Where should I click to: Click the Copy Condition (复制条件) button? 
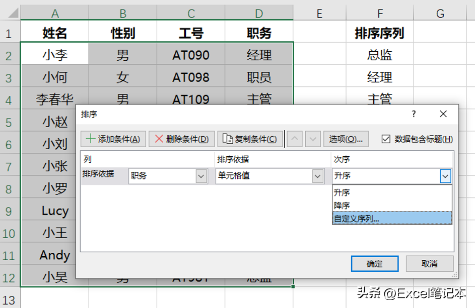pos(250,139)
